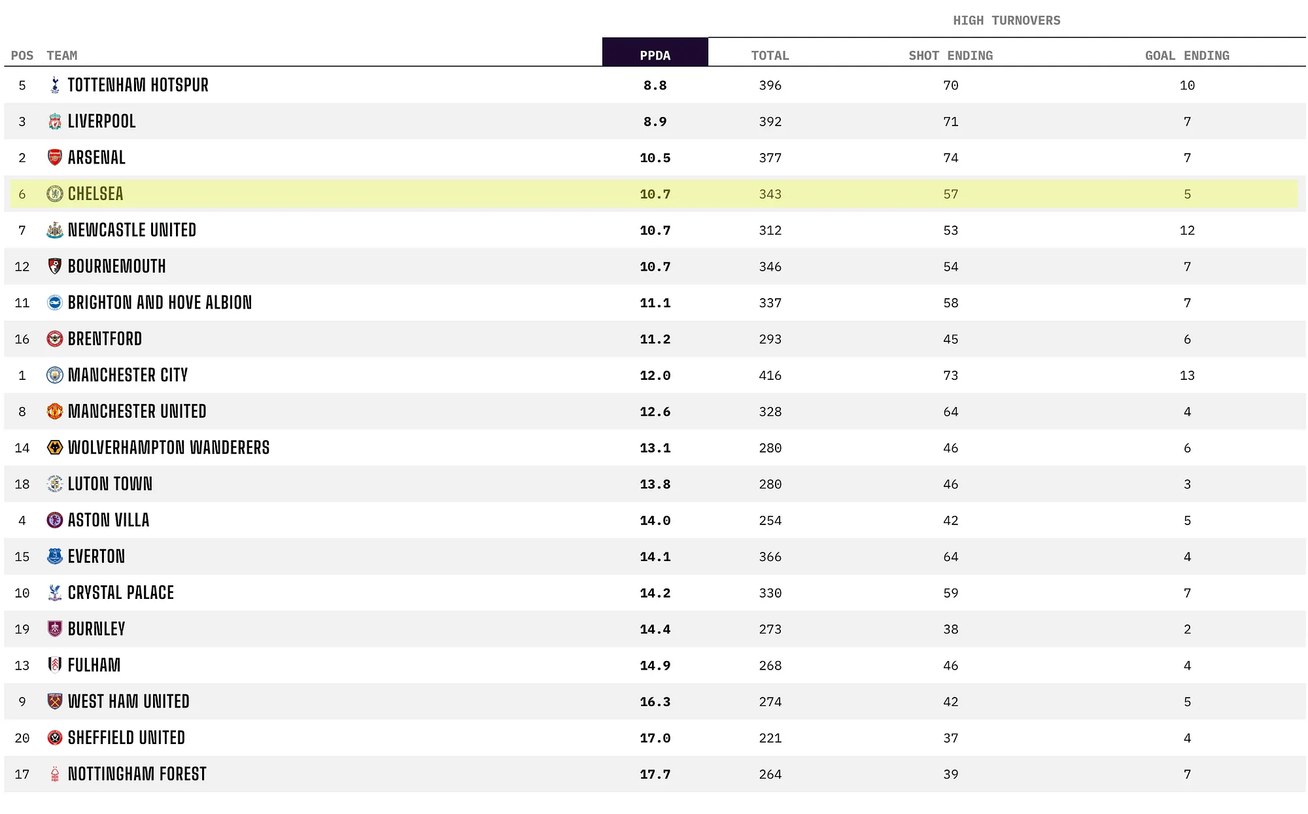The image size is (1308, 814).
Task: Click Everton's total value 366
Action: point(770,557)
